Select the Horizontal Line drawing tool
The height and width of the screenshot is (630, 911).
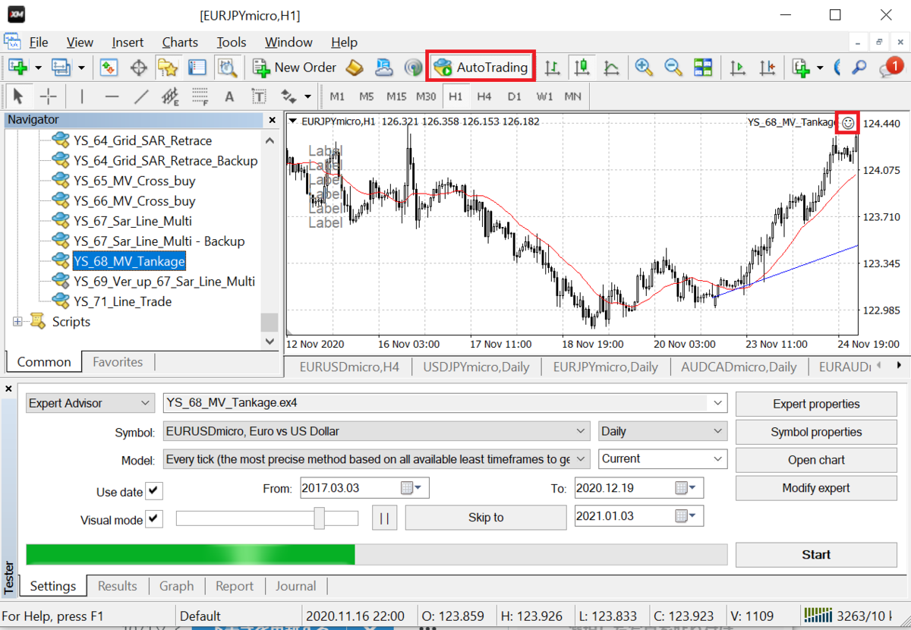(x=112, y=96)
